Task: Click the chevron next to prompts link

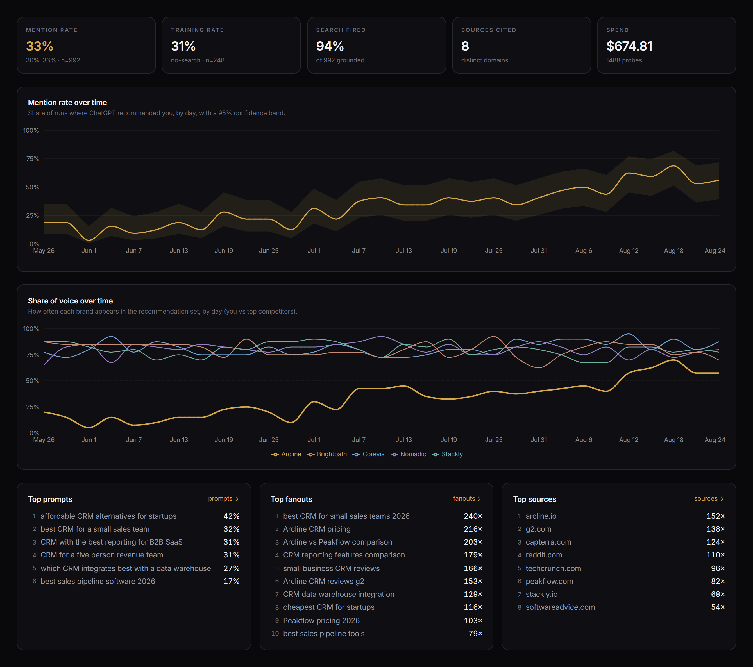Action: pos(237,499)
